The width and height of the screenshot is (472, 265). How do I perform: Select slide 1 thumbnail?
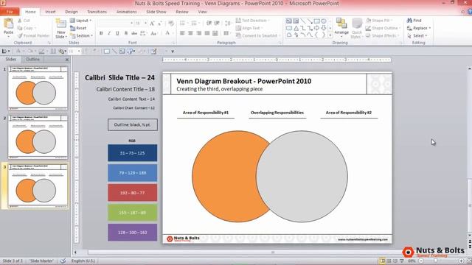click(38, 88)
